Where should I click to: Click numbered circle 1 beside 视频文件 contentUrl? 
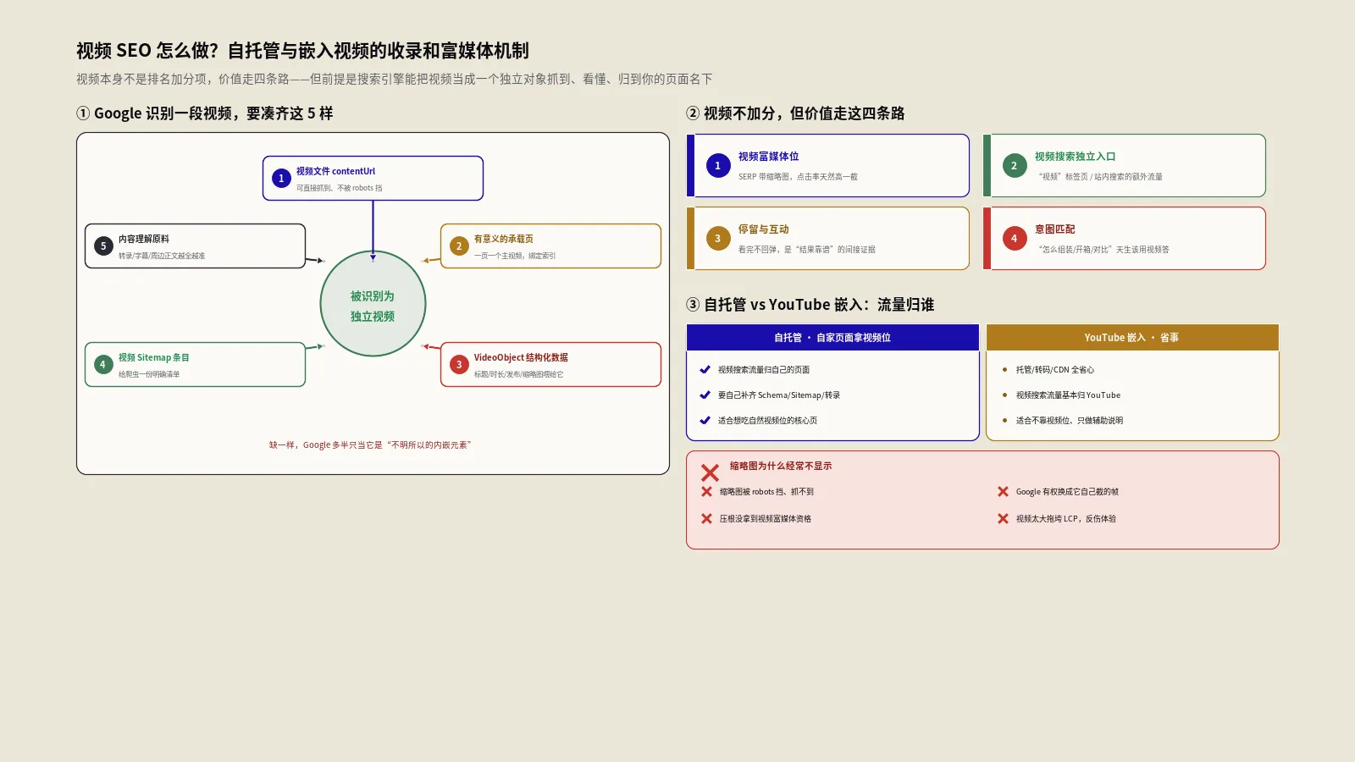coord(281,179)
